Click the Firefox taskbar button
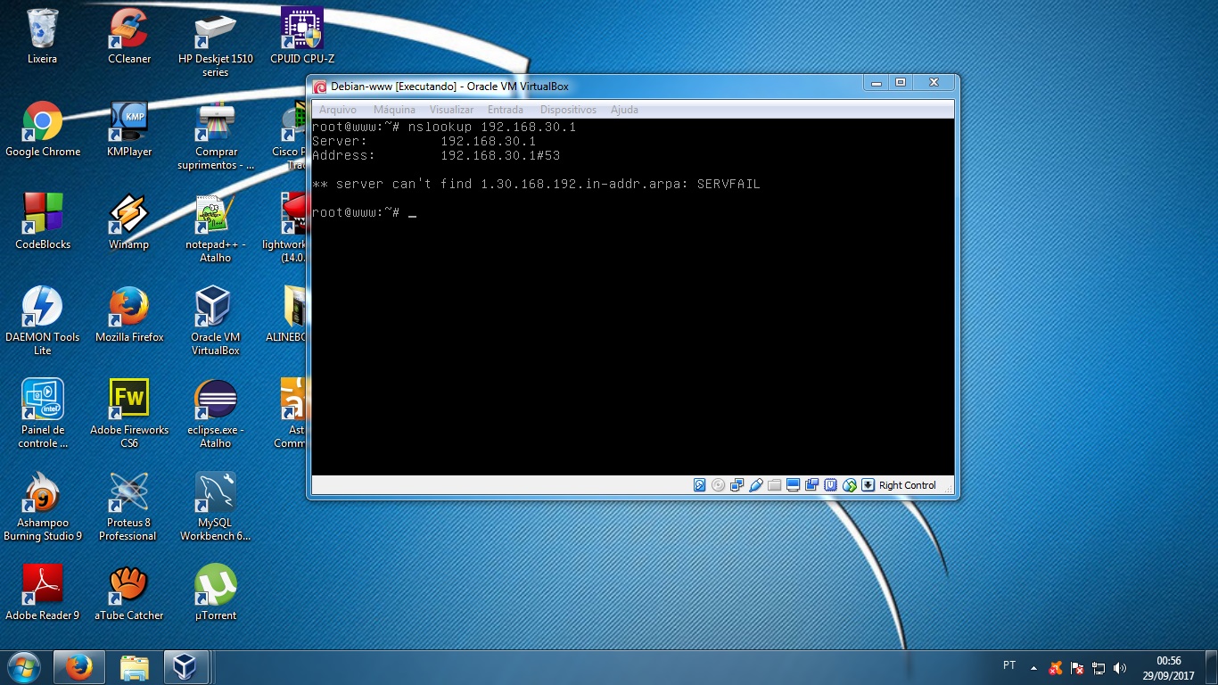 (79, 667)
